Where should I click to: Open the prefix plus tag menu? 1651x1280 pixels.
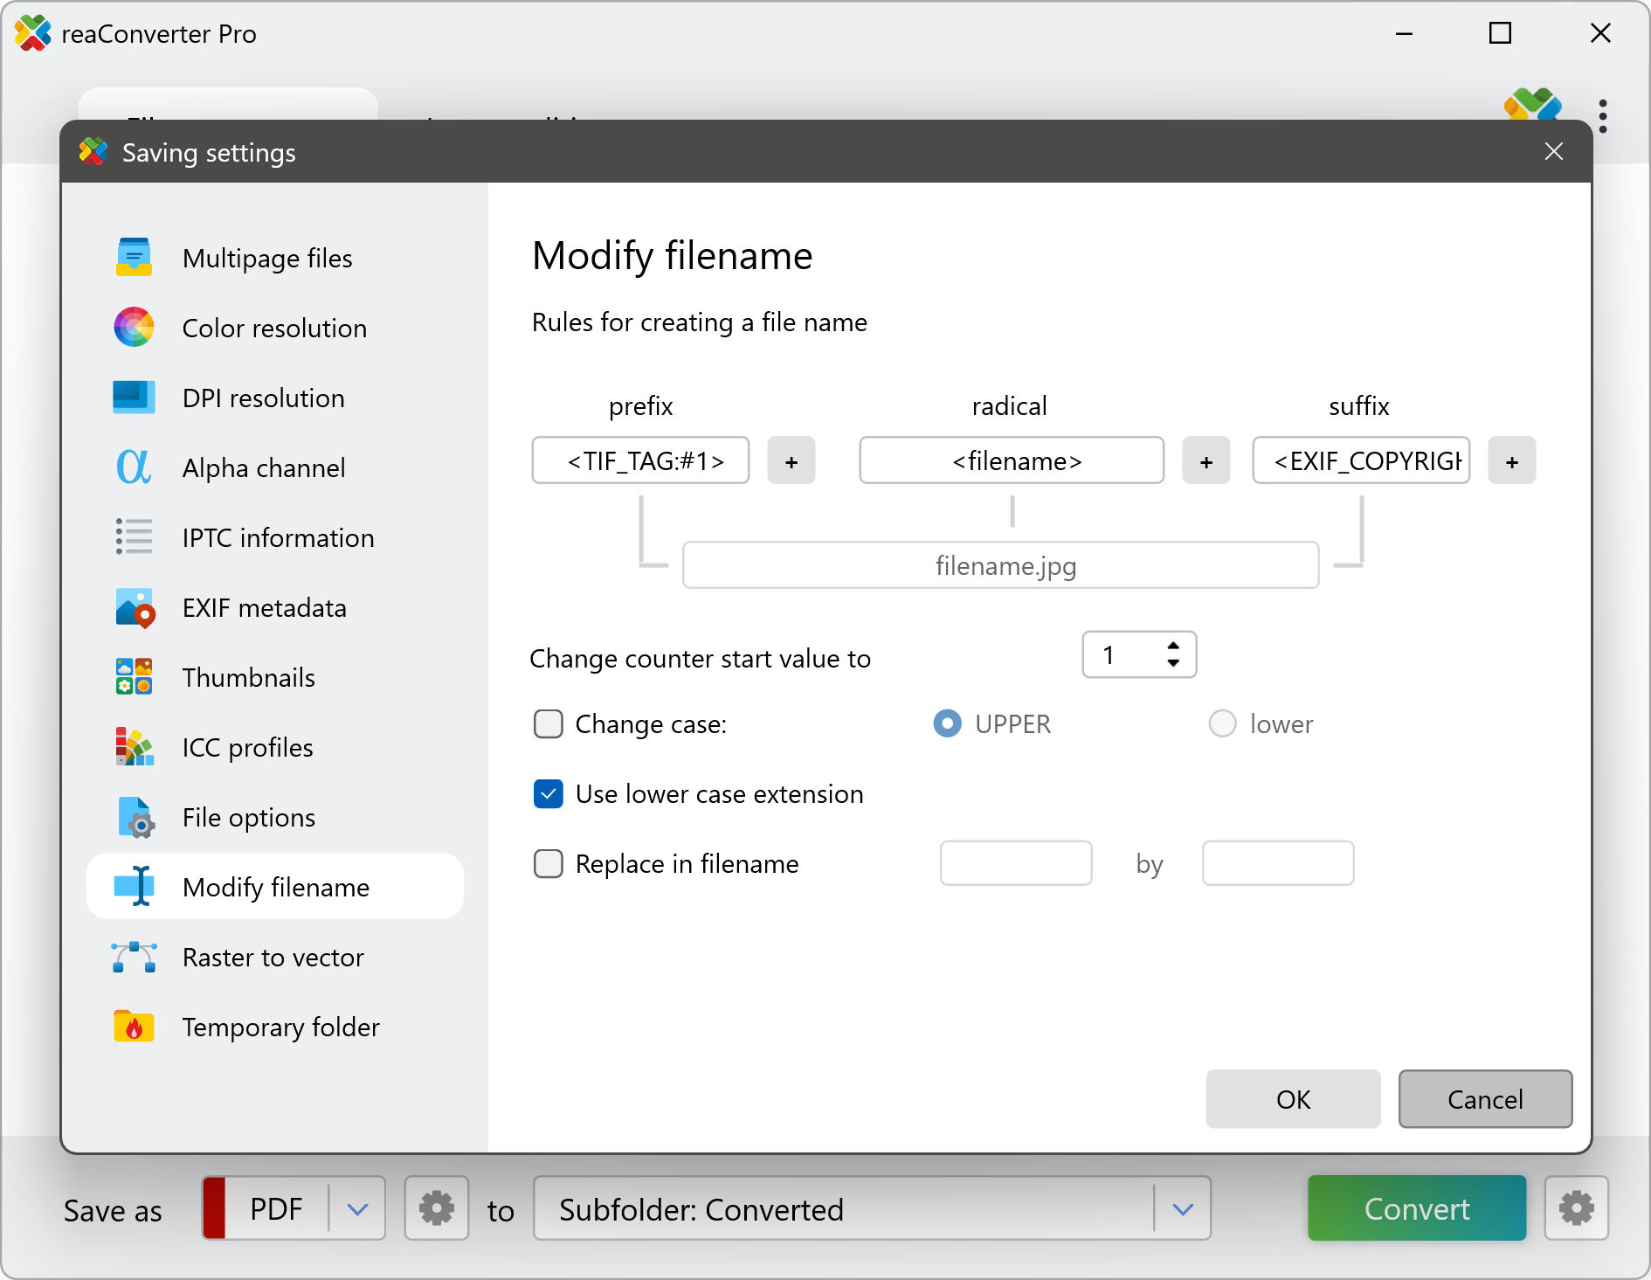pos(791,461)
